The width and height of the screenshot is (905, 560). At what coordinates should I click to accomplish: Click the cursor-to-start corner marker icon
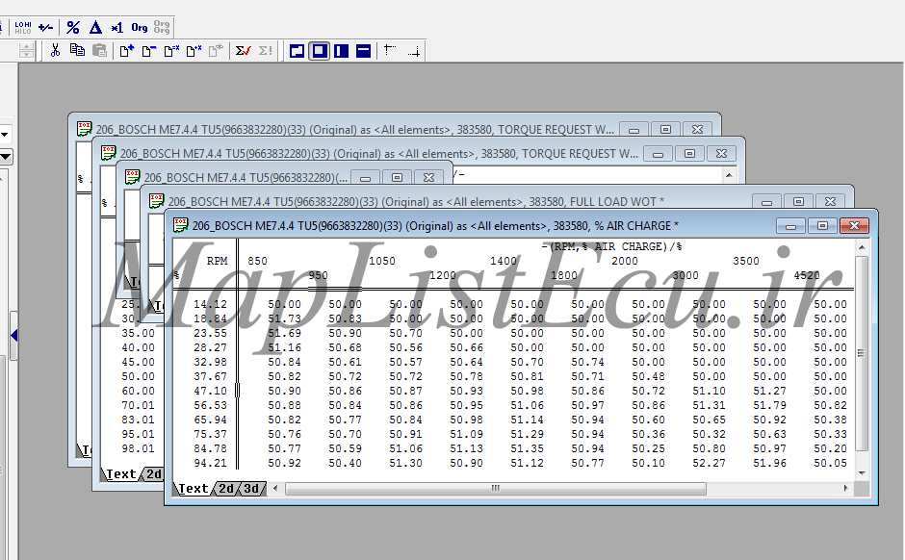point(390,51)
